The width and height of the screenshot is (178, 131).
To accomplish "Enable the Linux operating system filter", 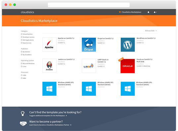I will pyautogui.click(x=22, y=66).
